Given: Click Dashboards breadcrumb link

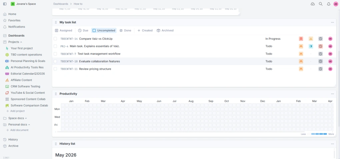Looking at the screenshot, I should pos(60,4).
